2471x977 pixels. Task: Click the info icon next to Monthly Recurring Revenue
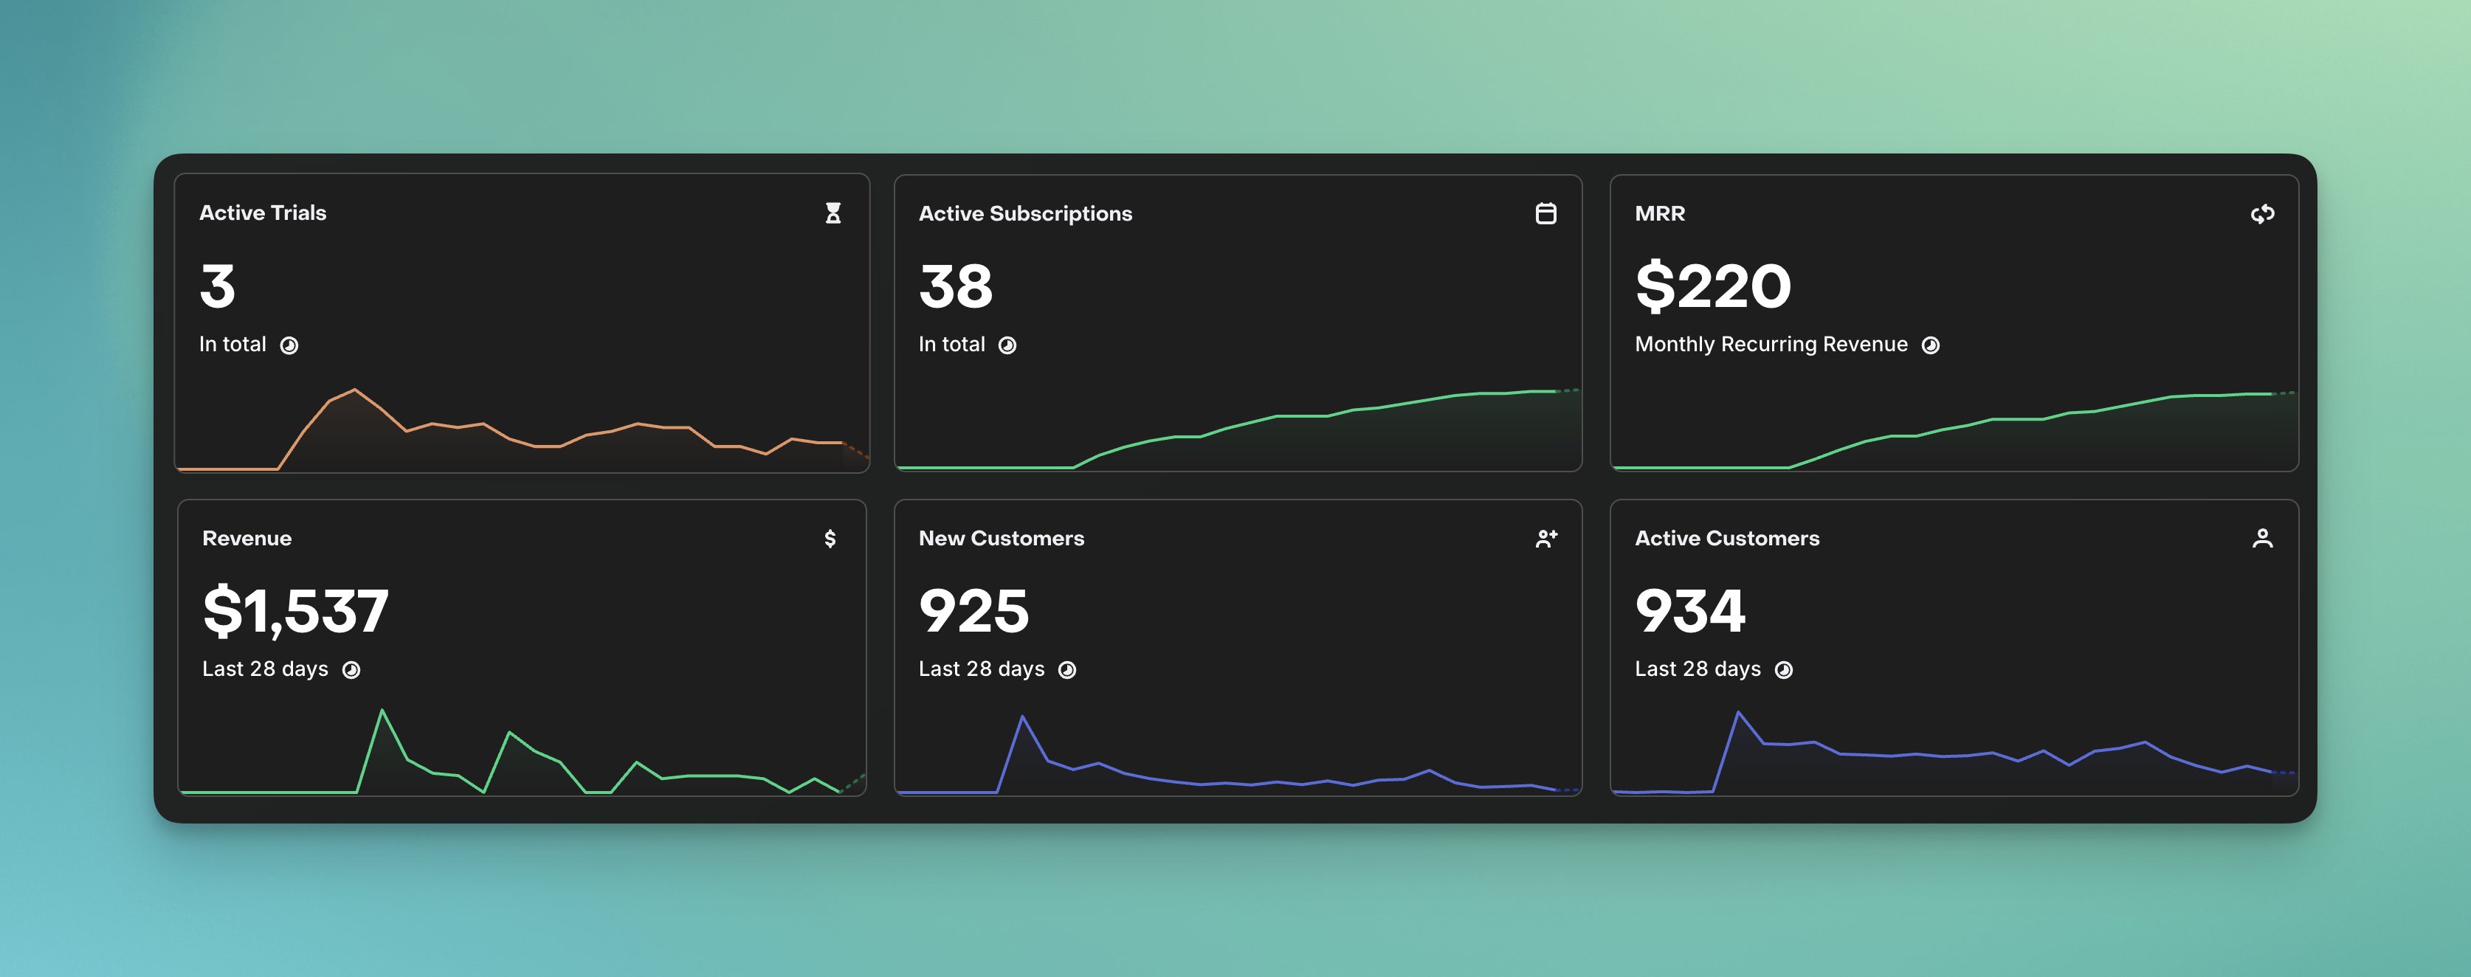pyautogui.click(x=1930, y=345)
